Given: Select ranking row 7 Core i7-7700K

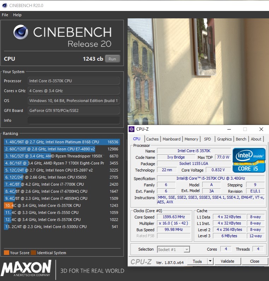Looking at the screenshot, I should pos(62,184).
